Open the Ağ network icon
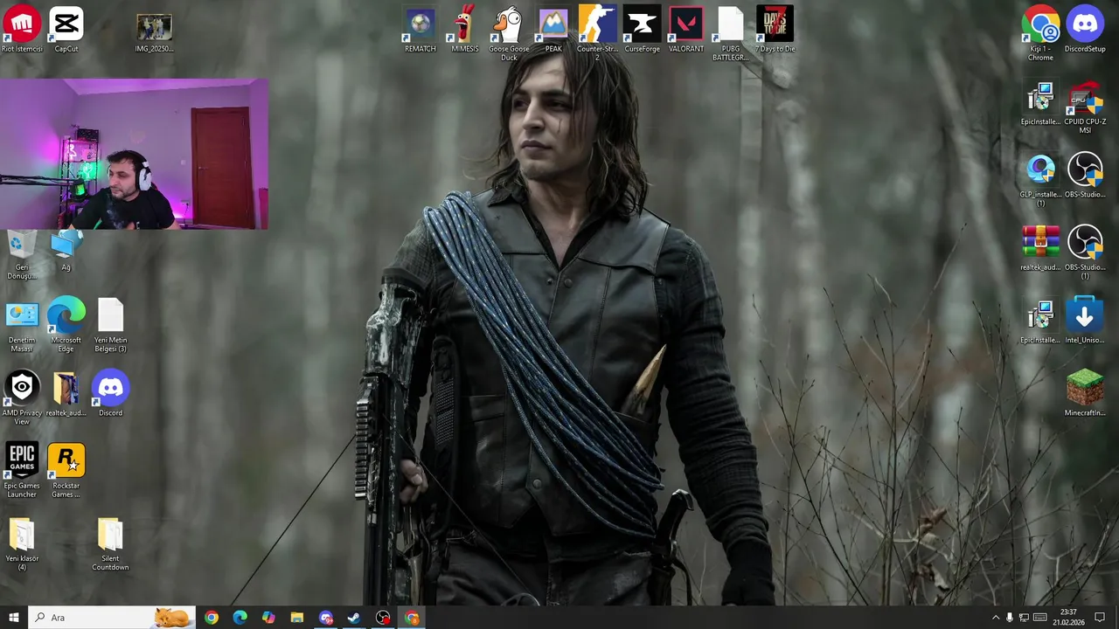Image resolution: width=1119 pixels, height=629 pixels. click(x=66, y=249)
